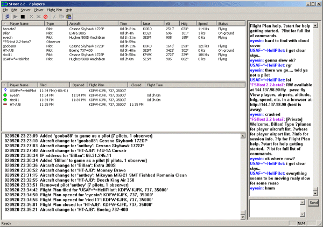The width and height of the screenshot is (323, 227).
Task: Open the Edit menu
Action: pyautogui.click(x=14, y=10)
